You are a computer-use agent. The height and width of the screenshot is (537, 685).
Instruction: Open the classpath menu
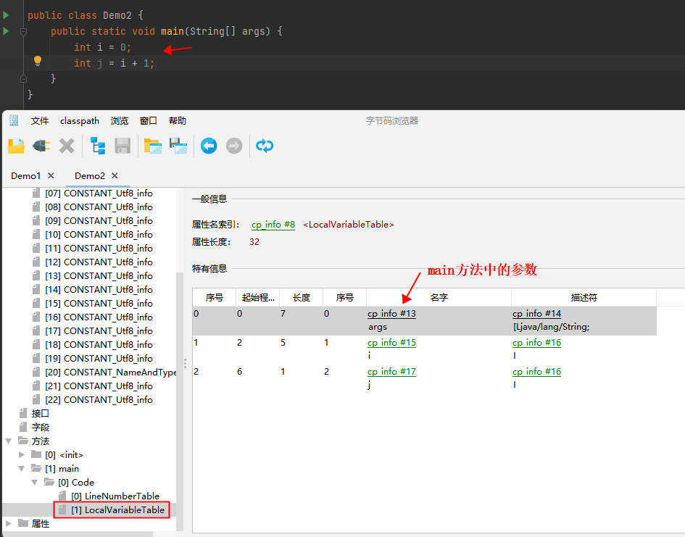click(x=80, y=121)
